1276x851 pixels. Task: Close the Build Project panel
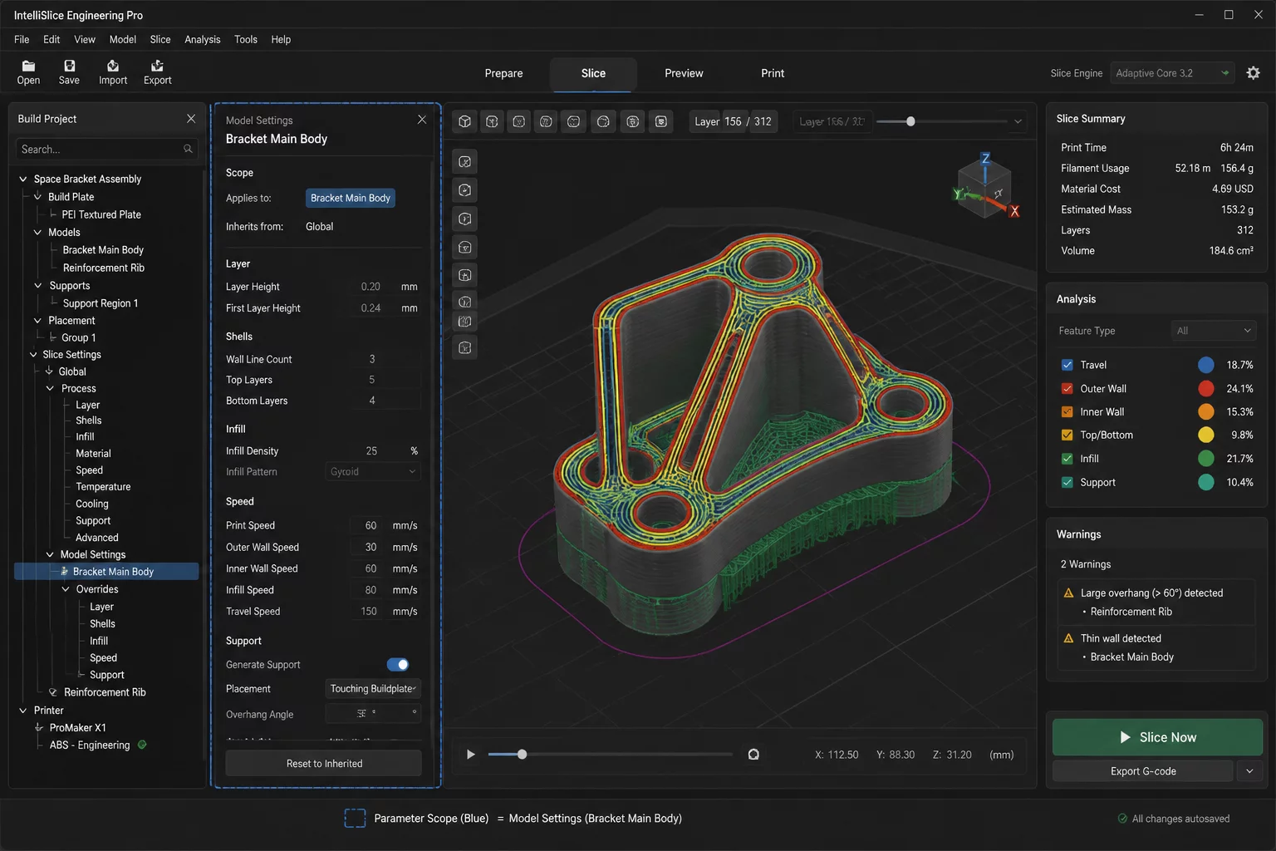coord(191,119)
